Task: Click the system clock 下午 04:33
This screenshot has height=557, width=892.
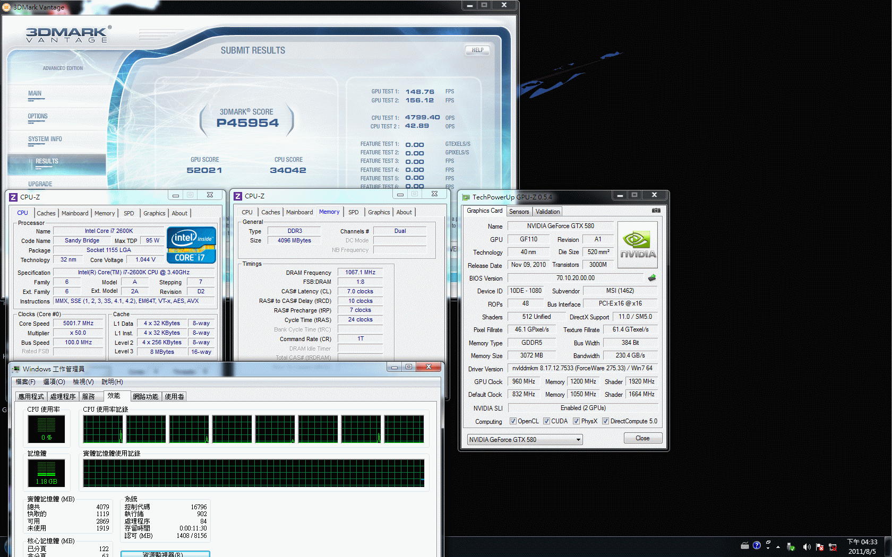Action: tap(862, 542)
